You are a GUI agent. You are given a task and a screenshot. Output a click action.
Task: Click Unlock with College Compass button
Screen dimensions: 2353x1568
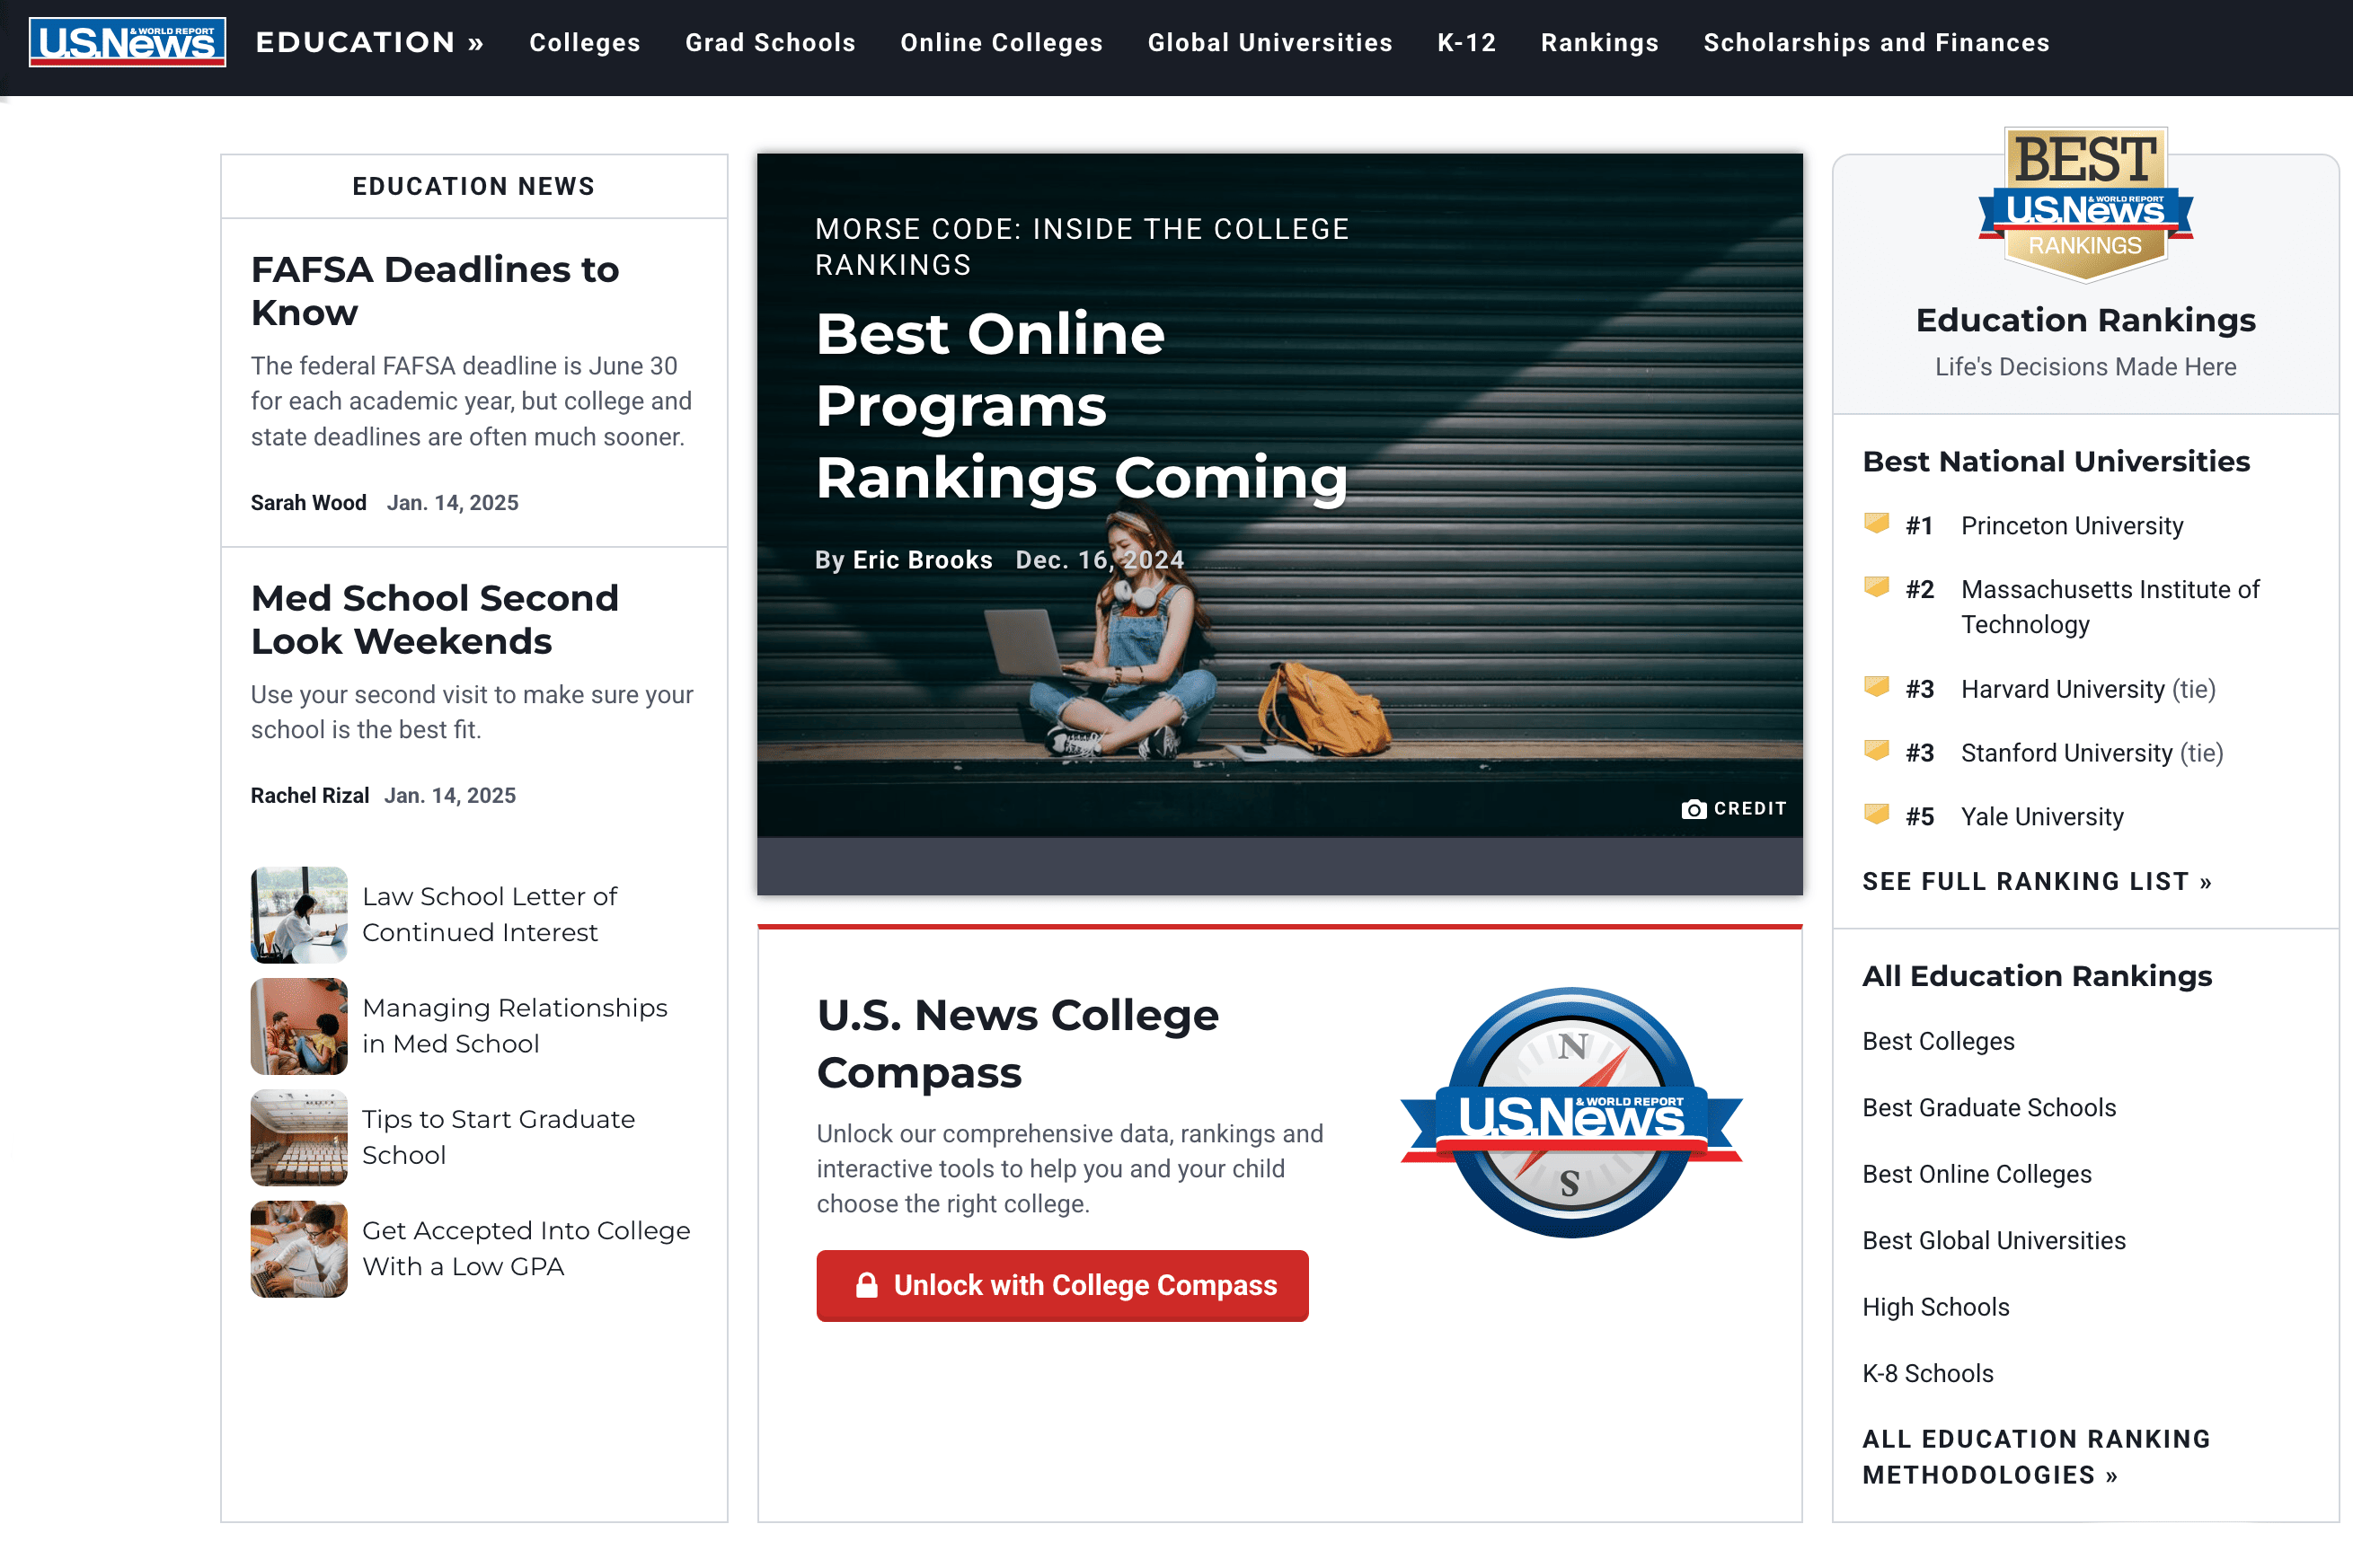1063,1286
